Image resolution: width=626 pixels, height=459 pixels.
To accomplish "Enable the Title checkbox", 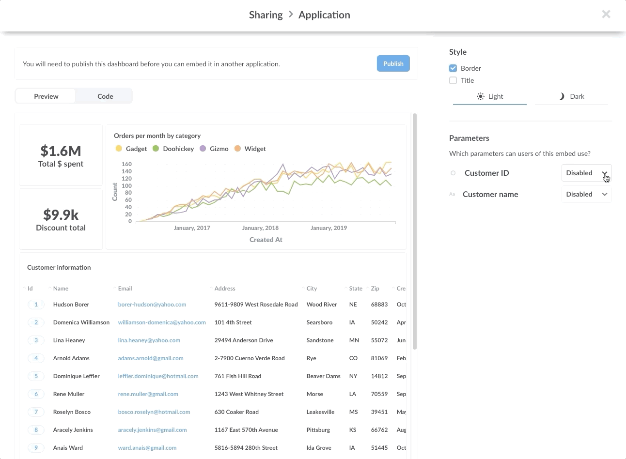I will (453, 80).
